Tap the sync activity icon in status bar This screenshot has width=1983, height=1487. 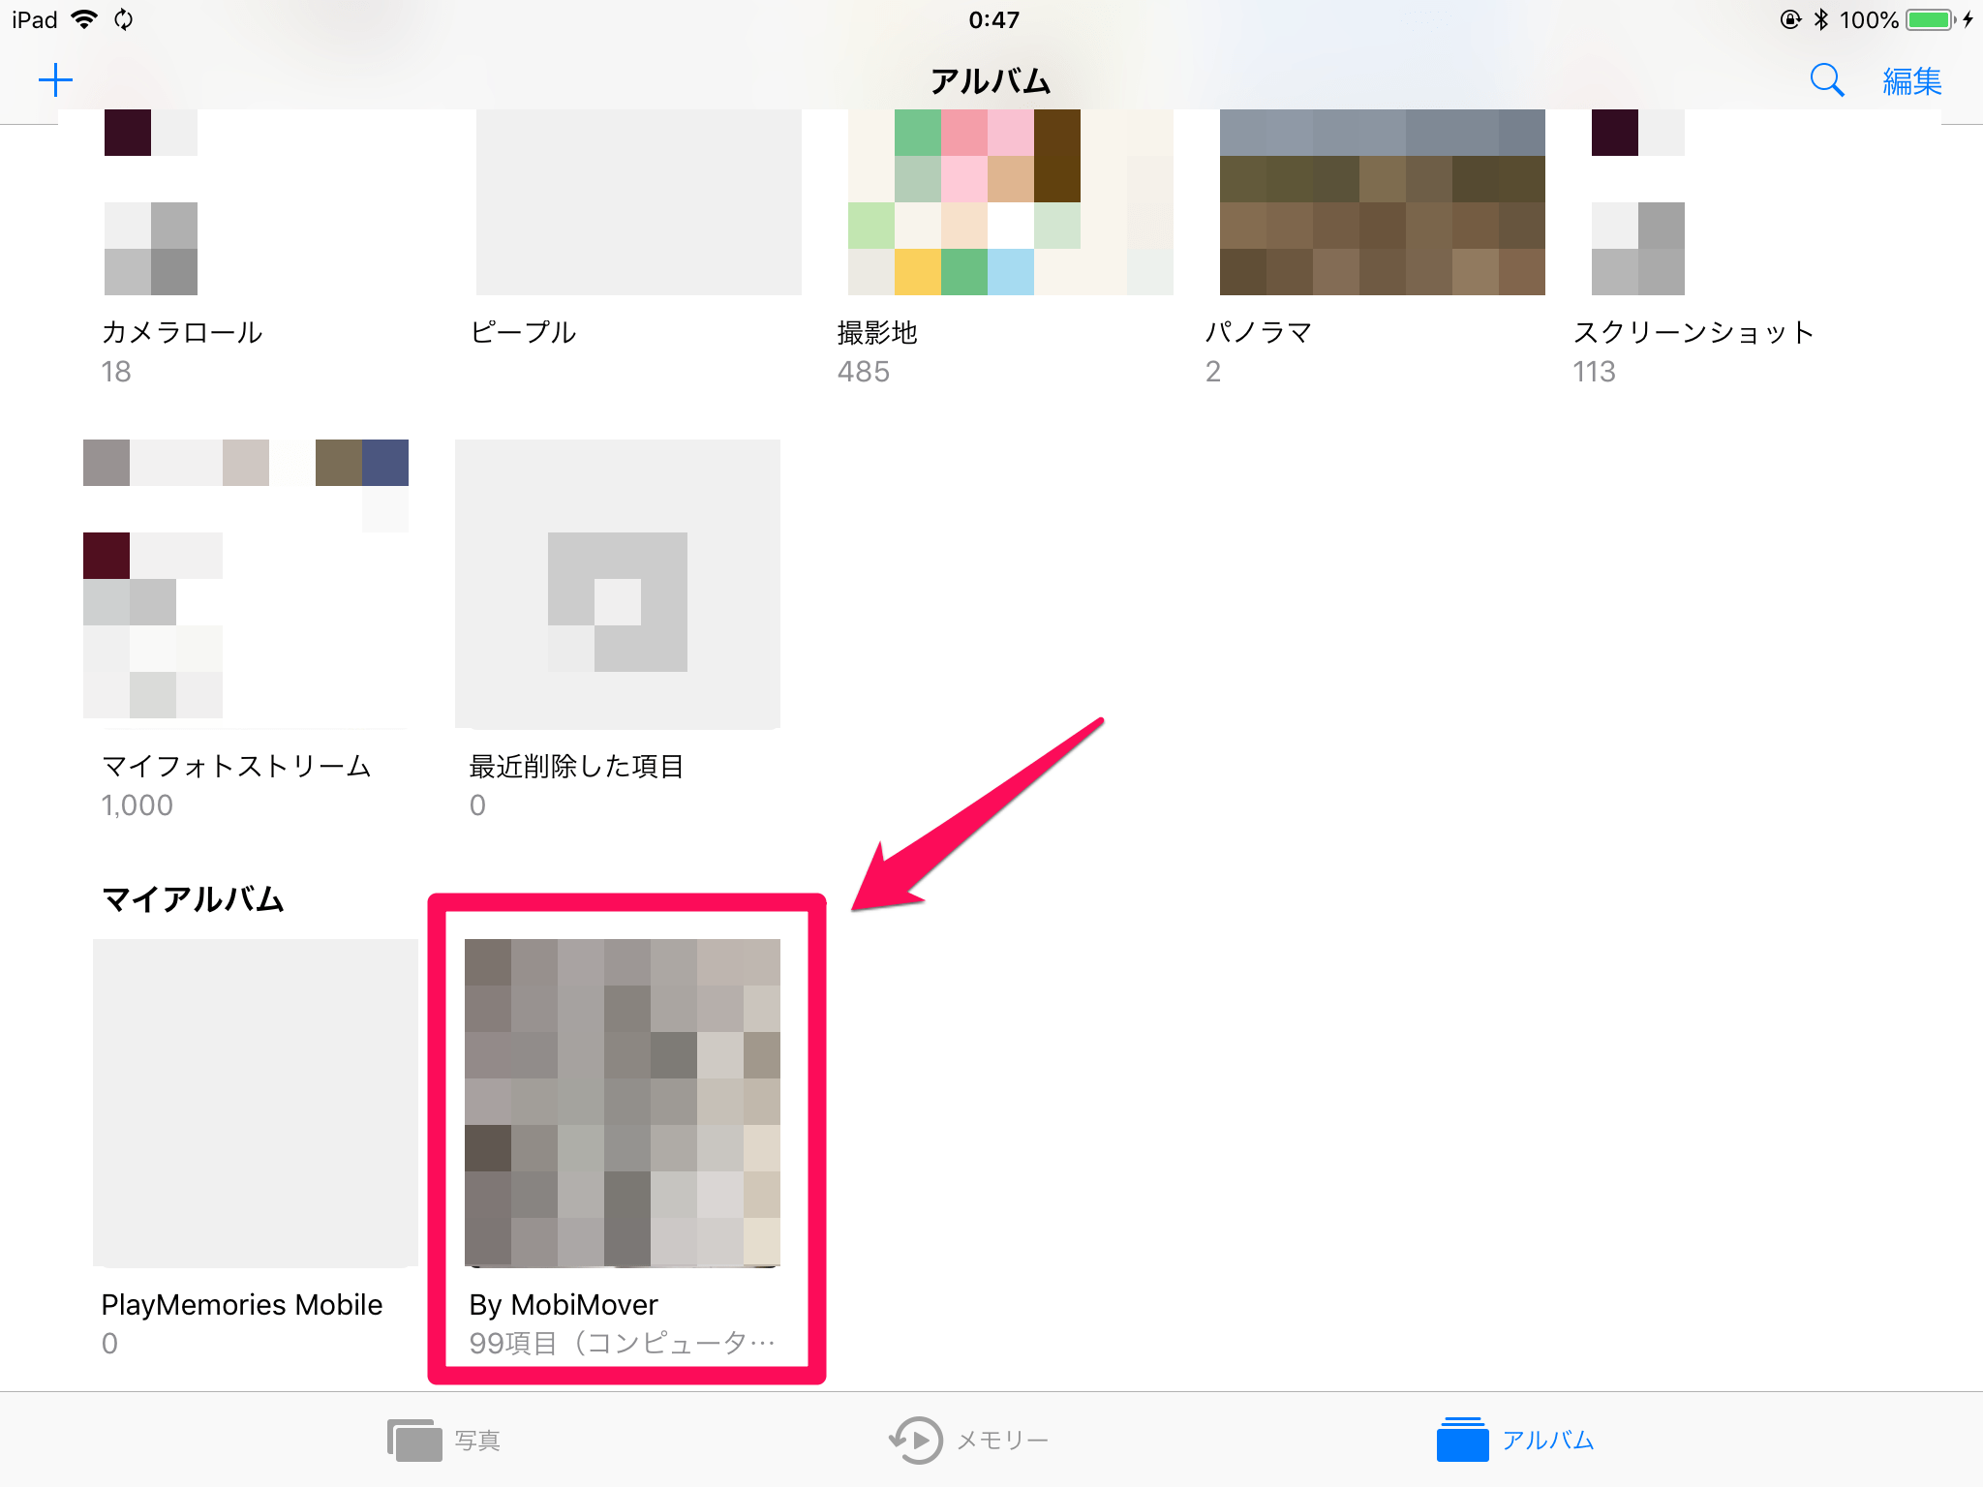pyautogui.click(x=123, y=19)
